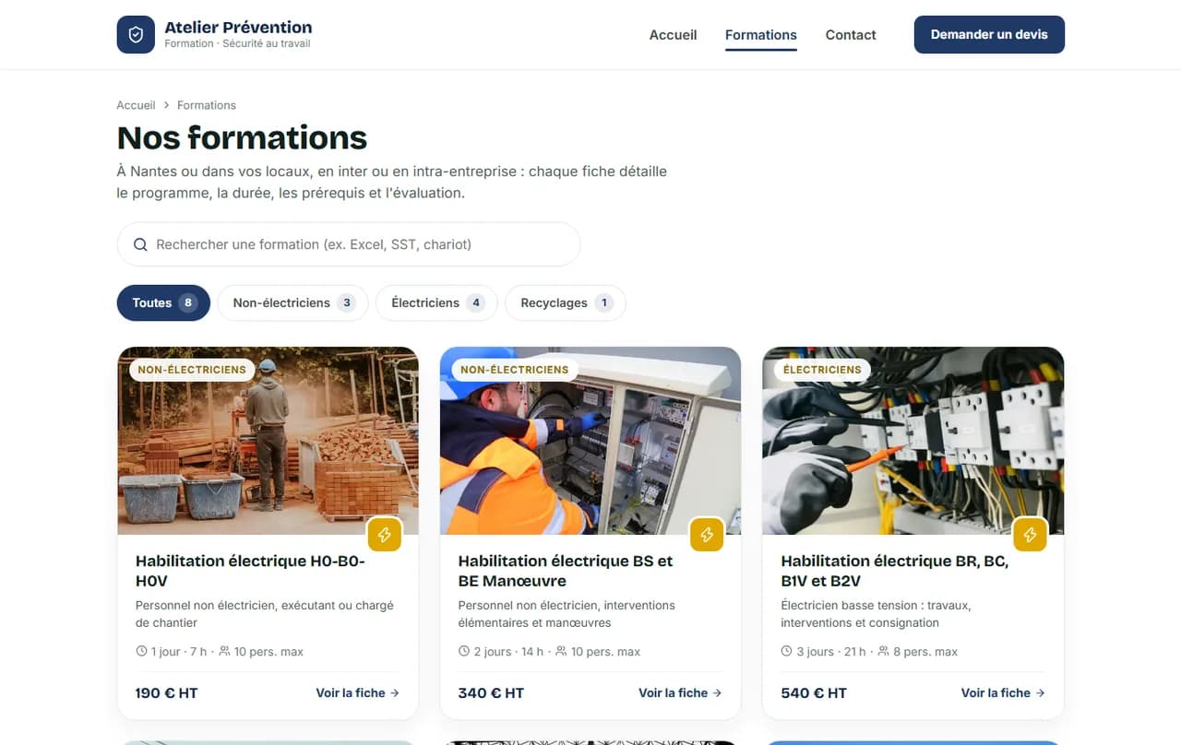Open the Accueil navigation item

click(x=674, y=35)
